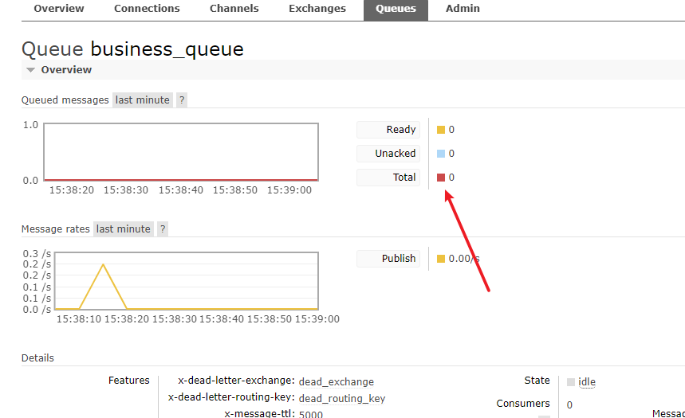The image size is (685, 418).
Task: Click the dead_routing_key feature value
Action: tap(342, 398)
